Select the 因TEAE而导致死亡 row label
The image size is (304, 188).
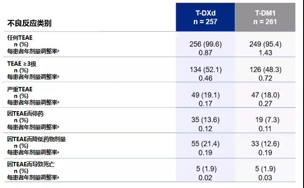(x=31, y=164)
